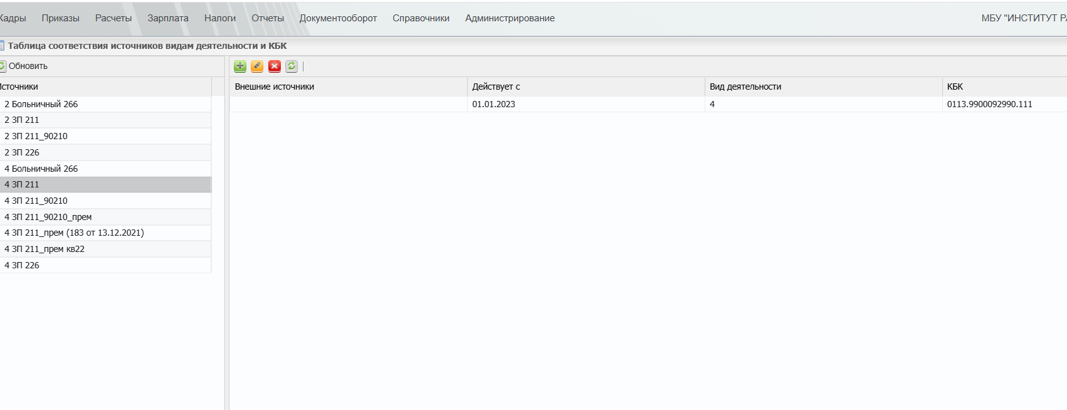This screenshot has width=1067, height=410.
Task: Select source 4 ЗП 211_прем (183 от 13.12.2021)
Action: pos(105,233)
